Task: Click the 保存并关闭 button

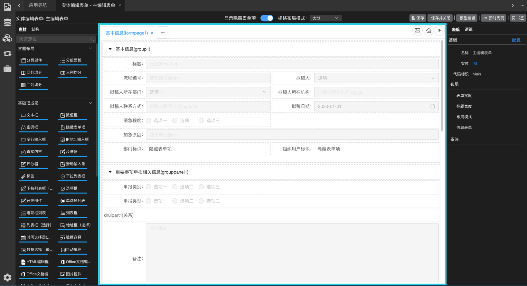Action: click(x=440, y=18)
